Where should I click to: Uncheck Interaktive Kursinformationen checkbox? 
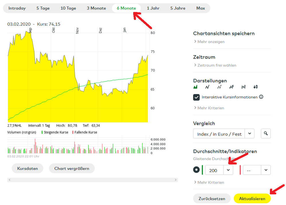coord(197,97)
